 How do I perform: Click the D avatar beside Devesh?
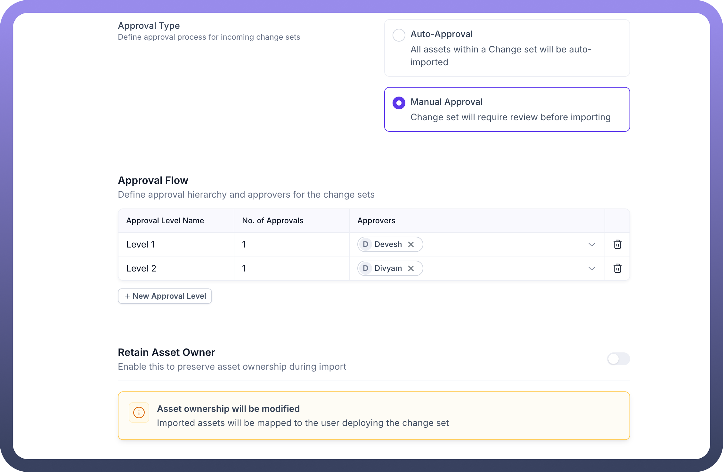tap(365, 244)
